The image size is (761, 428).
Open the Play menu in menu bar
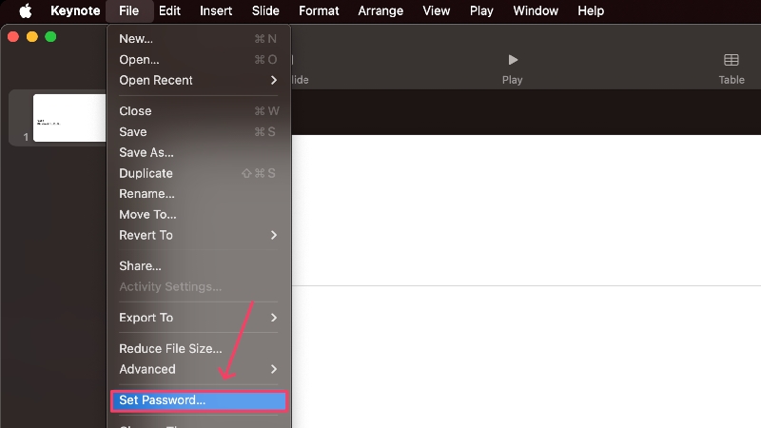(x=481, y=10)
